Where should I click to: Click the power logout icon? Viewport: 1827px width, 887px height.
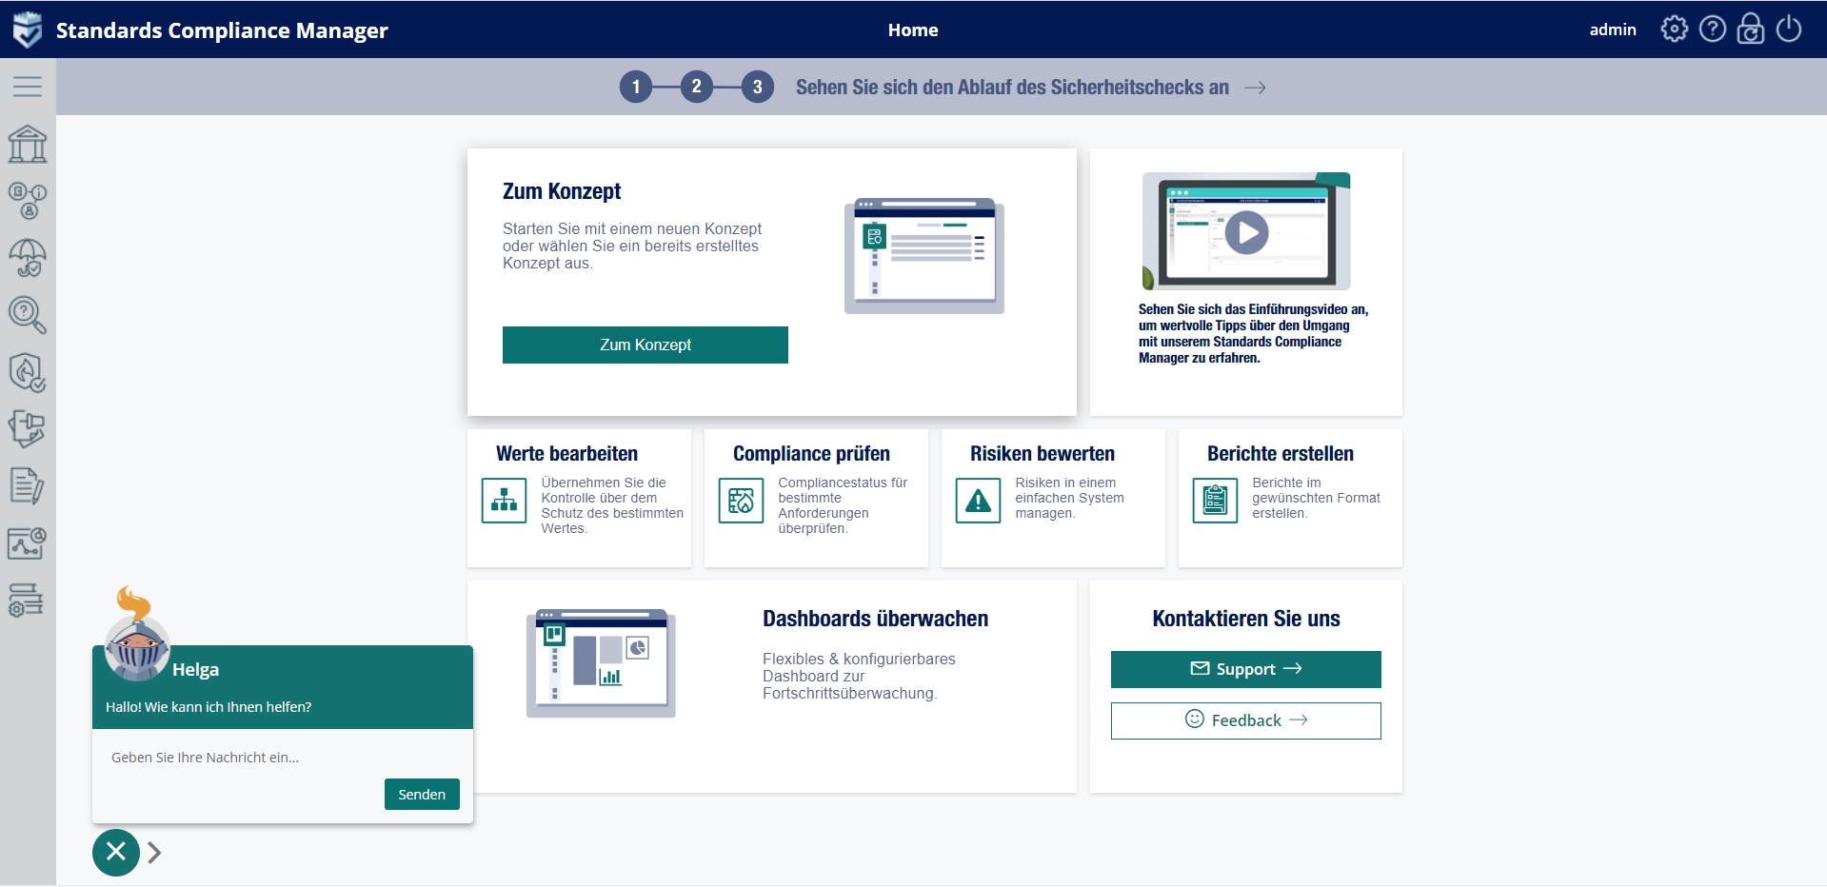coord(1789,30)
